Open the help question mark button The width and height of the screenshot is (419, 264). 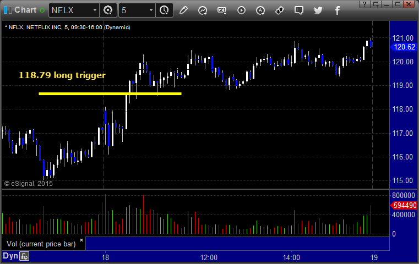pyautogui.click(x=364, y=4)
